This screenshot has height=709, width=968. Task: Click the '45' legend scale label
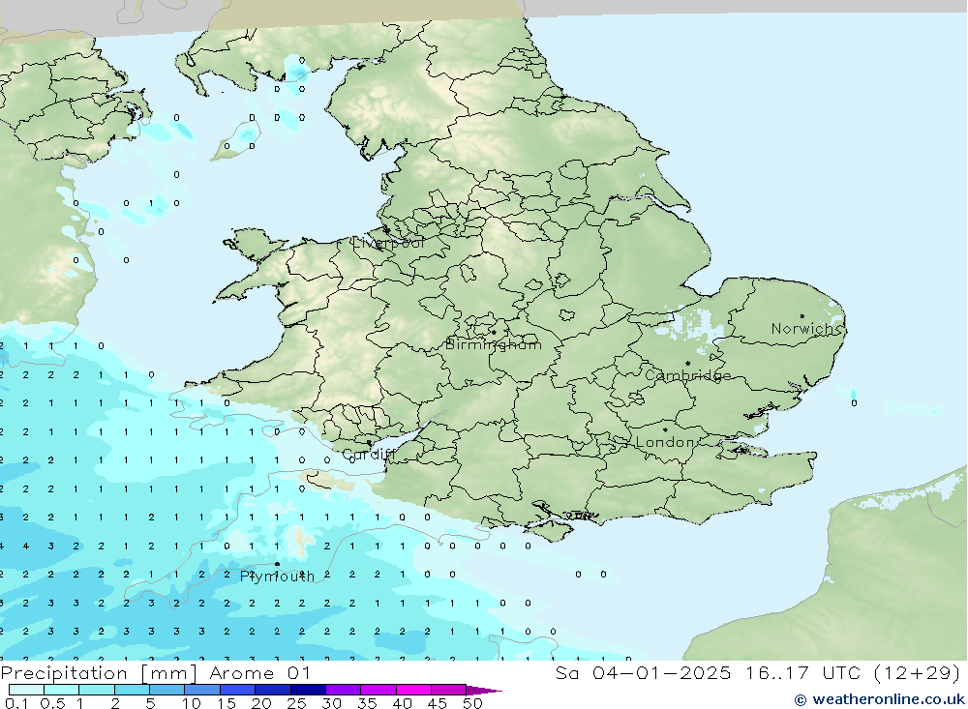tap(438, 703)
